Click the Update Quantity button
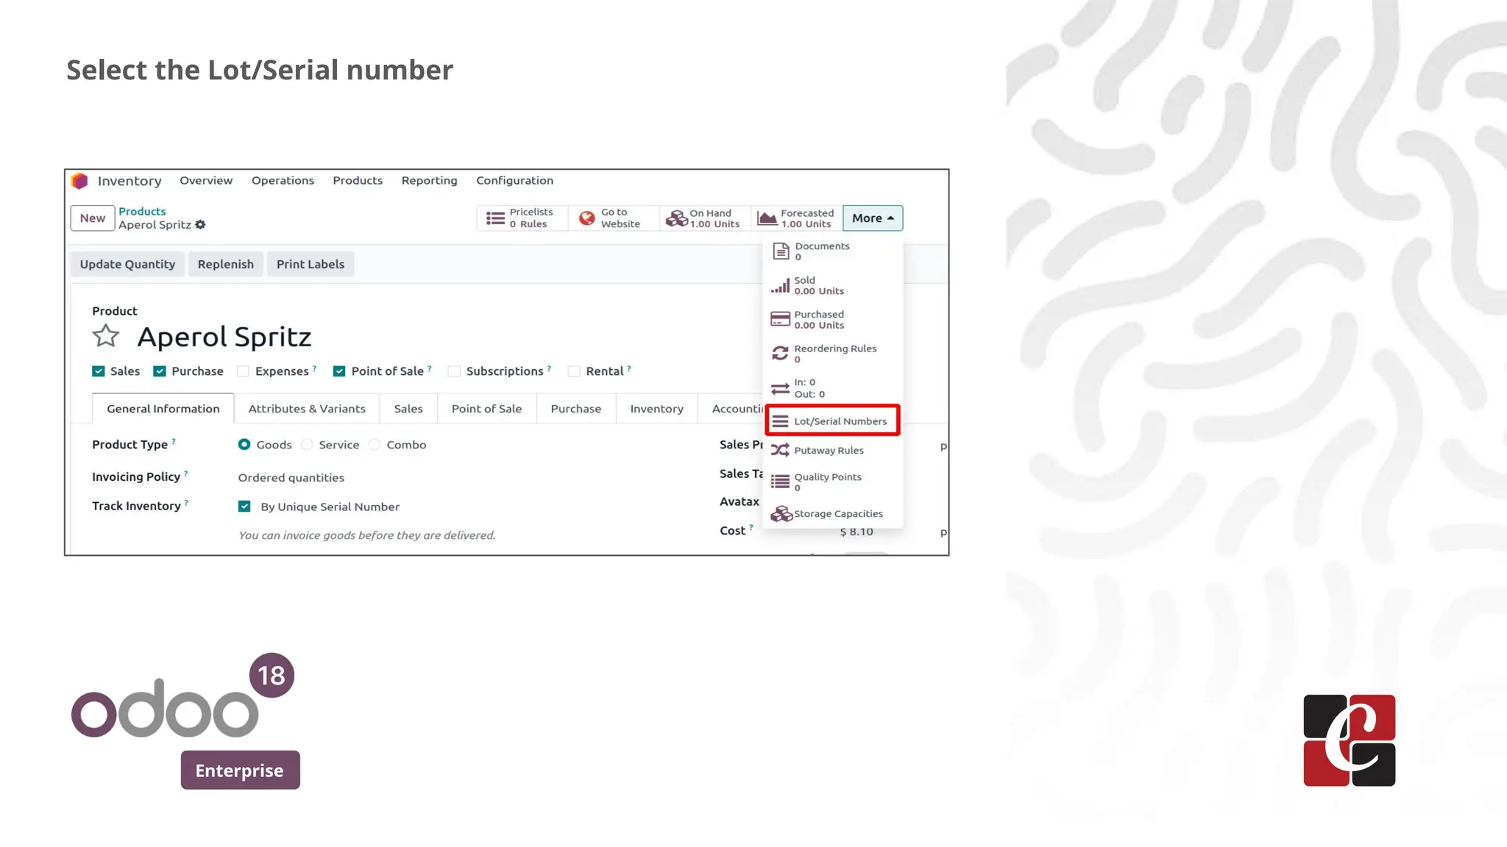Screen dimensions: 1507x847 click(x=127, y=265)
